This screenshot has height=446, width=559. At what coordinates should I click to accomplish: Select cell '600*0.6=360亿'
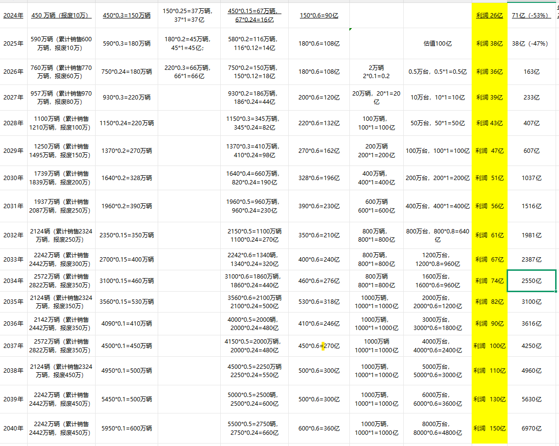point(319,428)
